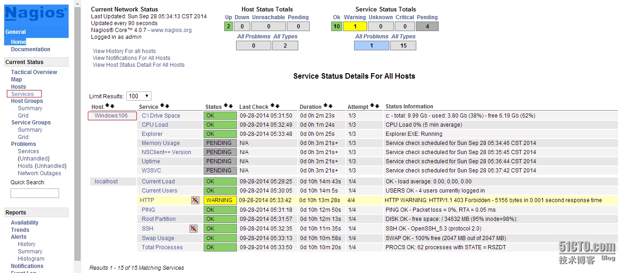
Task: Click the Service Ok count box showing 10
Action: [337, 27]
